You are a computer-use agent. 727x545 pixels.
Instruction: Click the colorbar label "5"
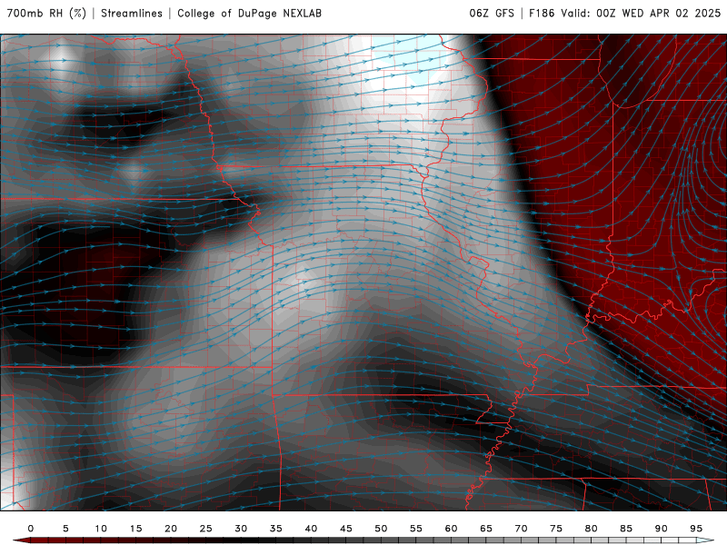click(65, 529)
